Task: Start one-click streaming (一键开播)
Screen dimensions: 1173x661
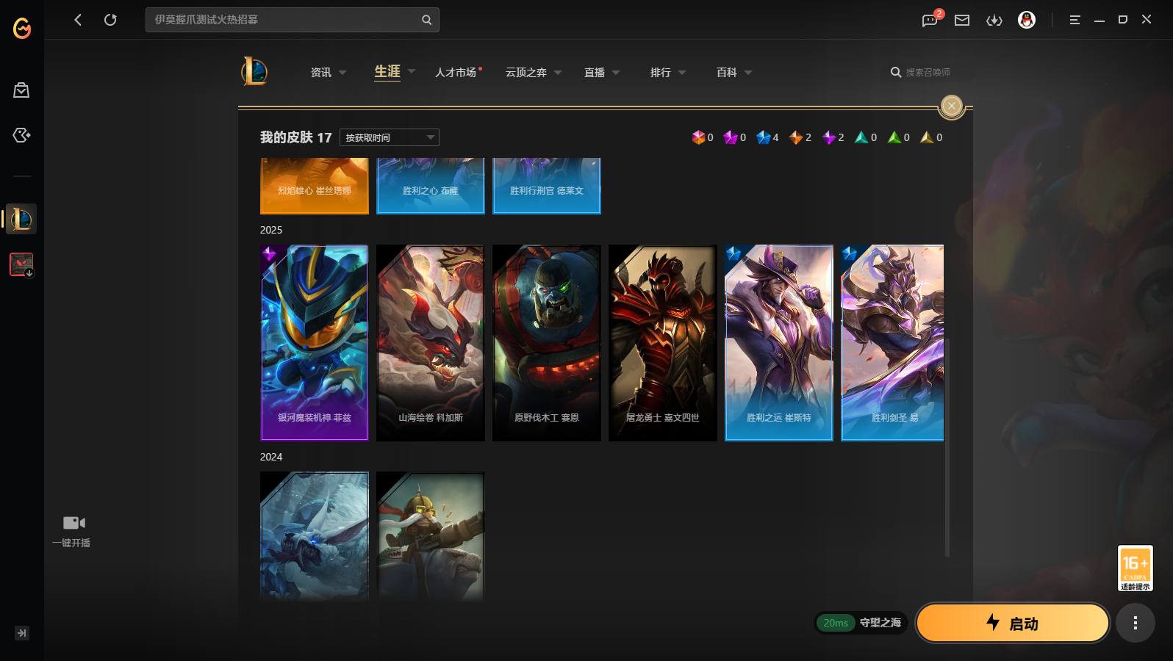Action: [x=71, y=531]
